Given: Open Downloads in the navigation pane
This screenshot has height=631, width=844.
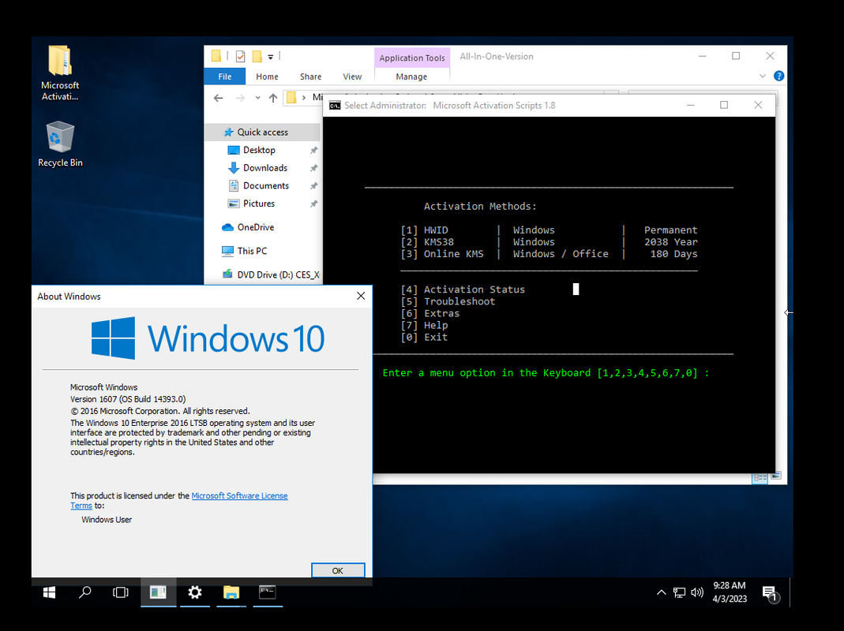Looking at the screenshot, I should tap(264, 167).
